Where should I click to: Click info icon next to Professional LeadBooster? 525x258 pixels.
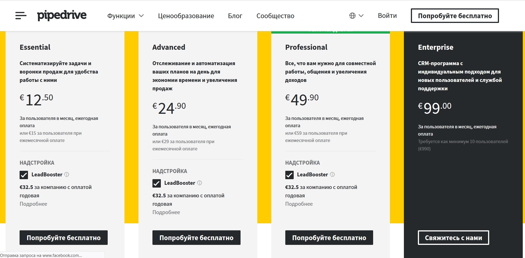tap(332, 174)
